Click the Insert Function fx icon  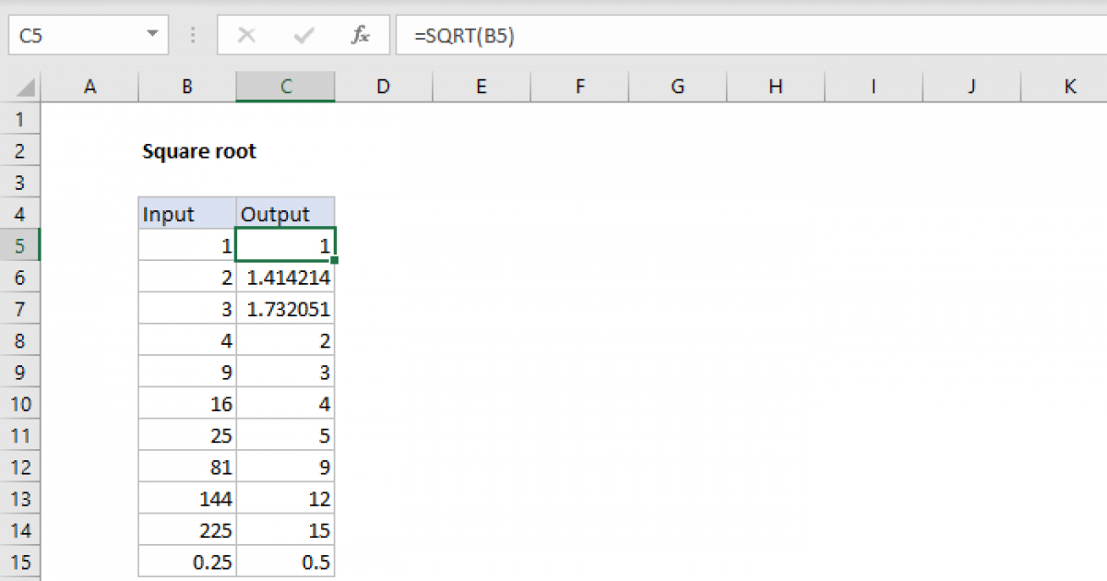coord(359,35)
